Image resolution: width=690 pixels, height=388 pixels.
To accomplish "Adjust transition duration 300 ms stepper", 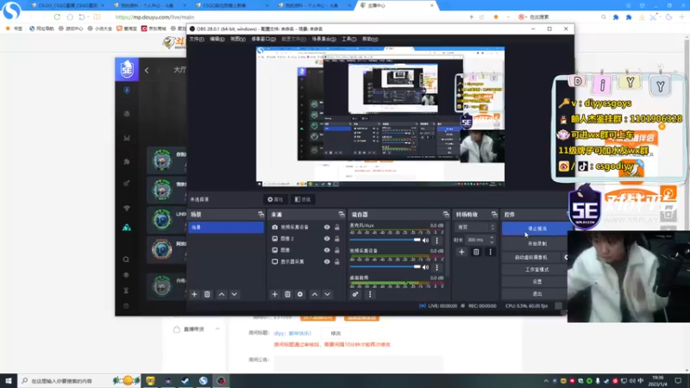I will click(492, 240).
